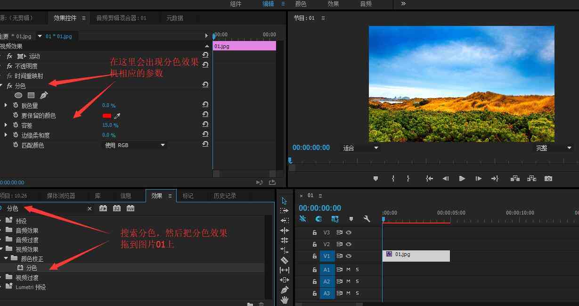Select the 01.jpg clip on track V1
The height and width of the screenshot is (306, 579).
click(x=416, y=256)
